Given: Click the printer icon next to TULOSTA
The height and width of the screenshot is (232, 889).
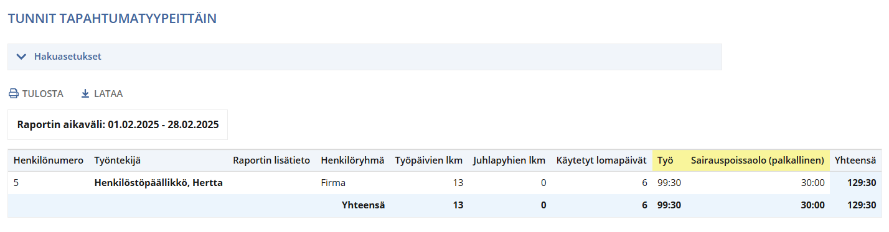Looking at the screenshot, I should [x=14, y=94].
